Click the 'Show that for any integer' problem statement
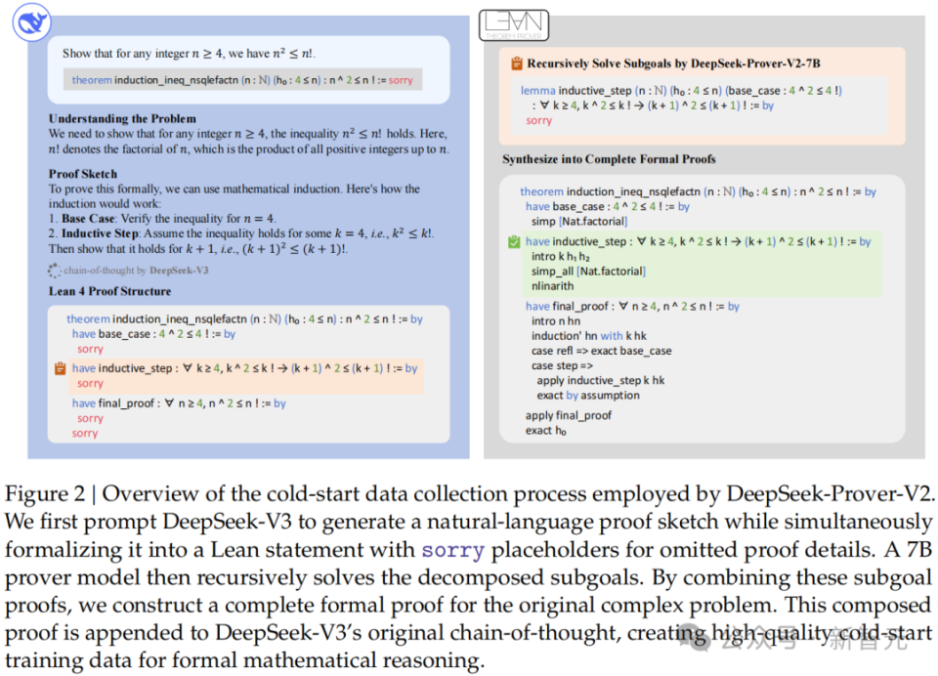The height and width of the screenshot is (676, 938). click(189, 54)
